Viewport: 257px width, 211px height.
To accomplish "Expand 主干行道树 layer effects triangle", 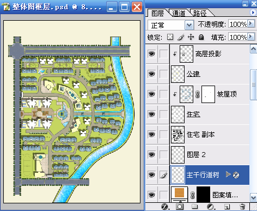I will coord(228,174).
